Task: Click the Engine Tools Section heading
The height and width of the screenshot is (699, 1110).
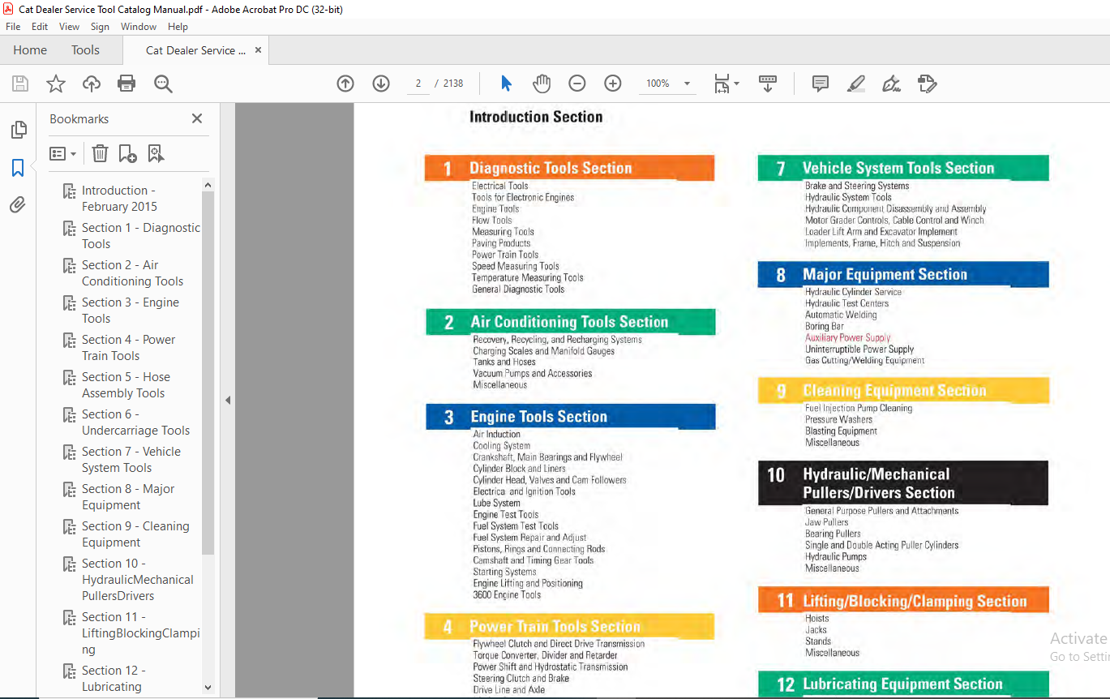Action: (x=539, y=417)
